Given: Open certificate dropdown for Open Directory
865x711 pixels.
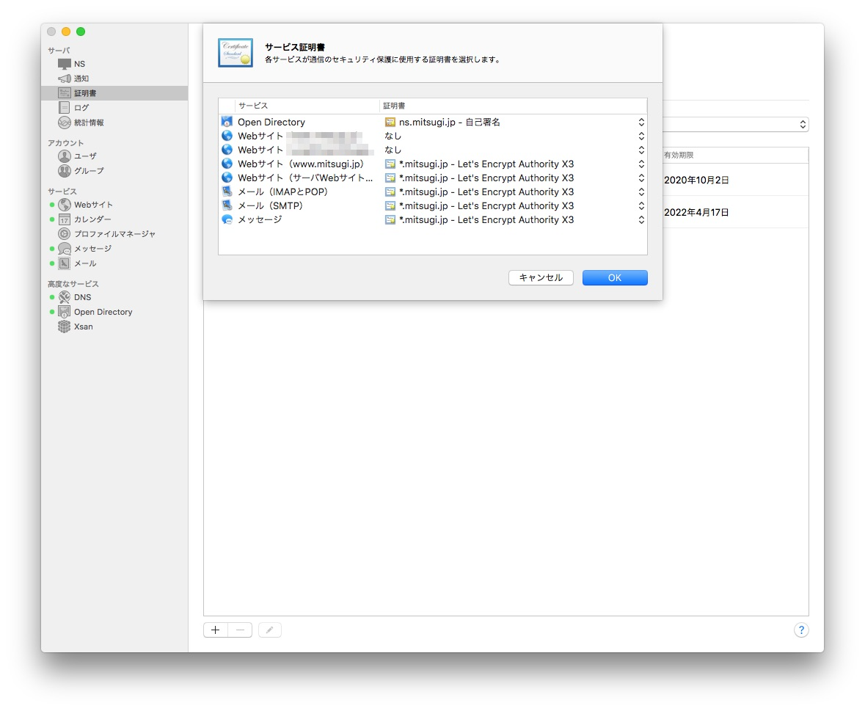Looking at the screenshot, I should 640,123.
